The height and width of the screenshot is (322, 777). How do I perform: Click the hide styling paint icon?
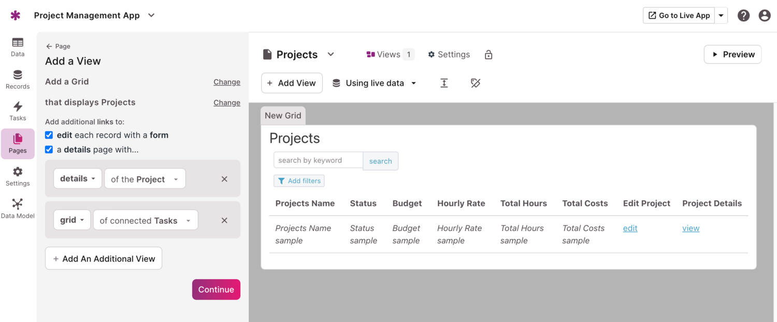(476, 83)
